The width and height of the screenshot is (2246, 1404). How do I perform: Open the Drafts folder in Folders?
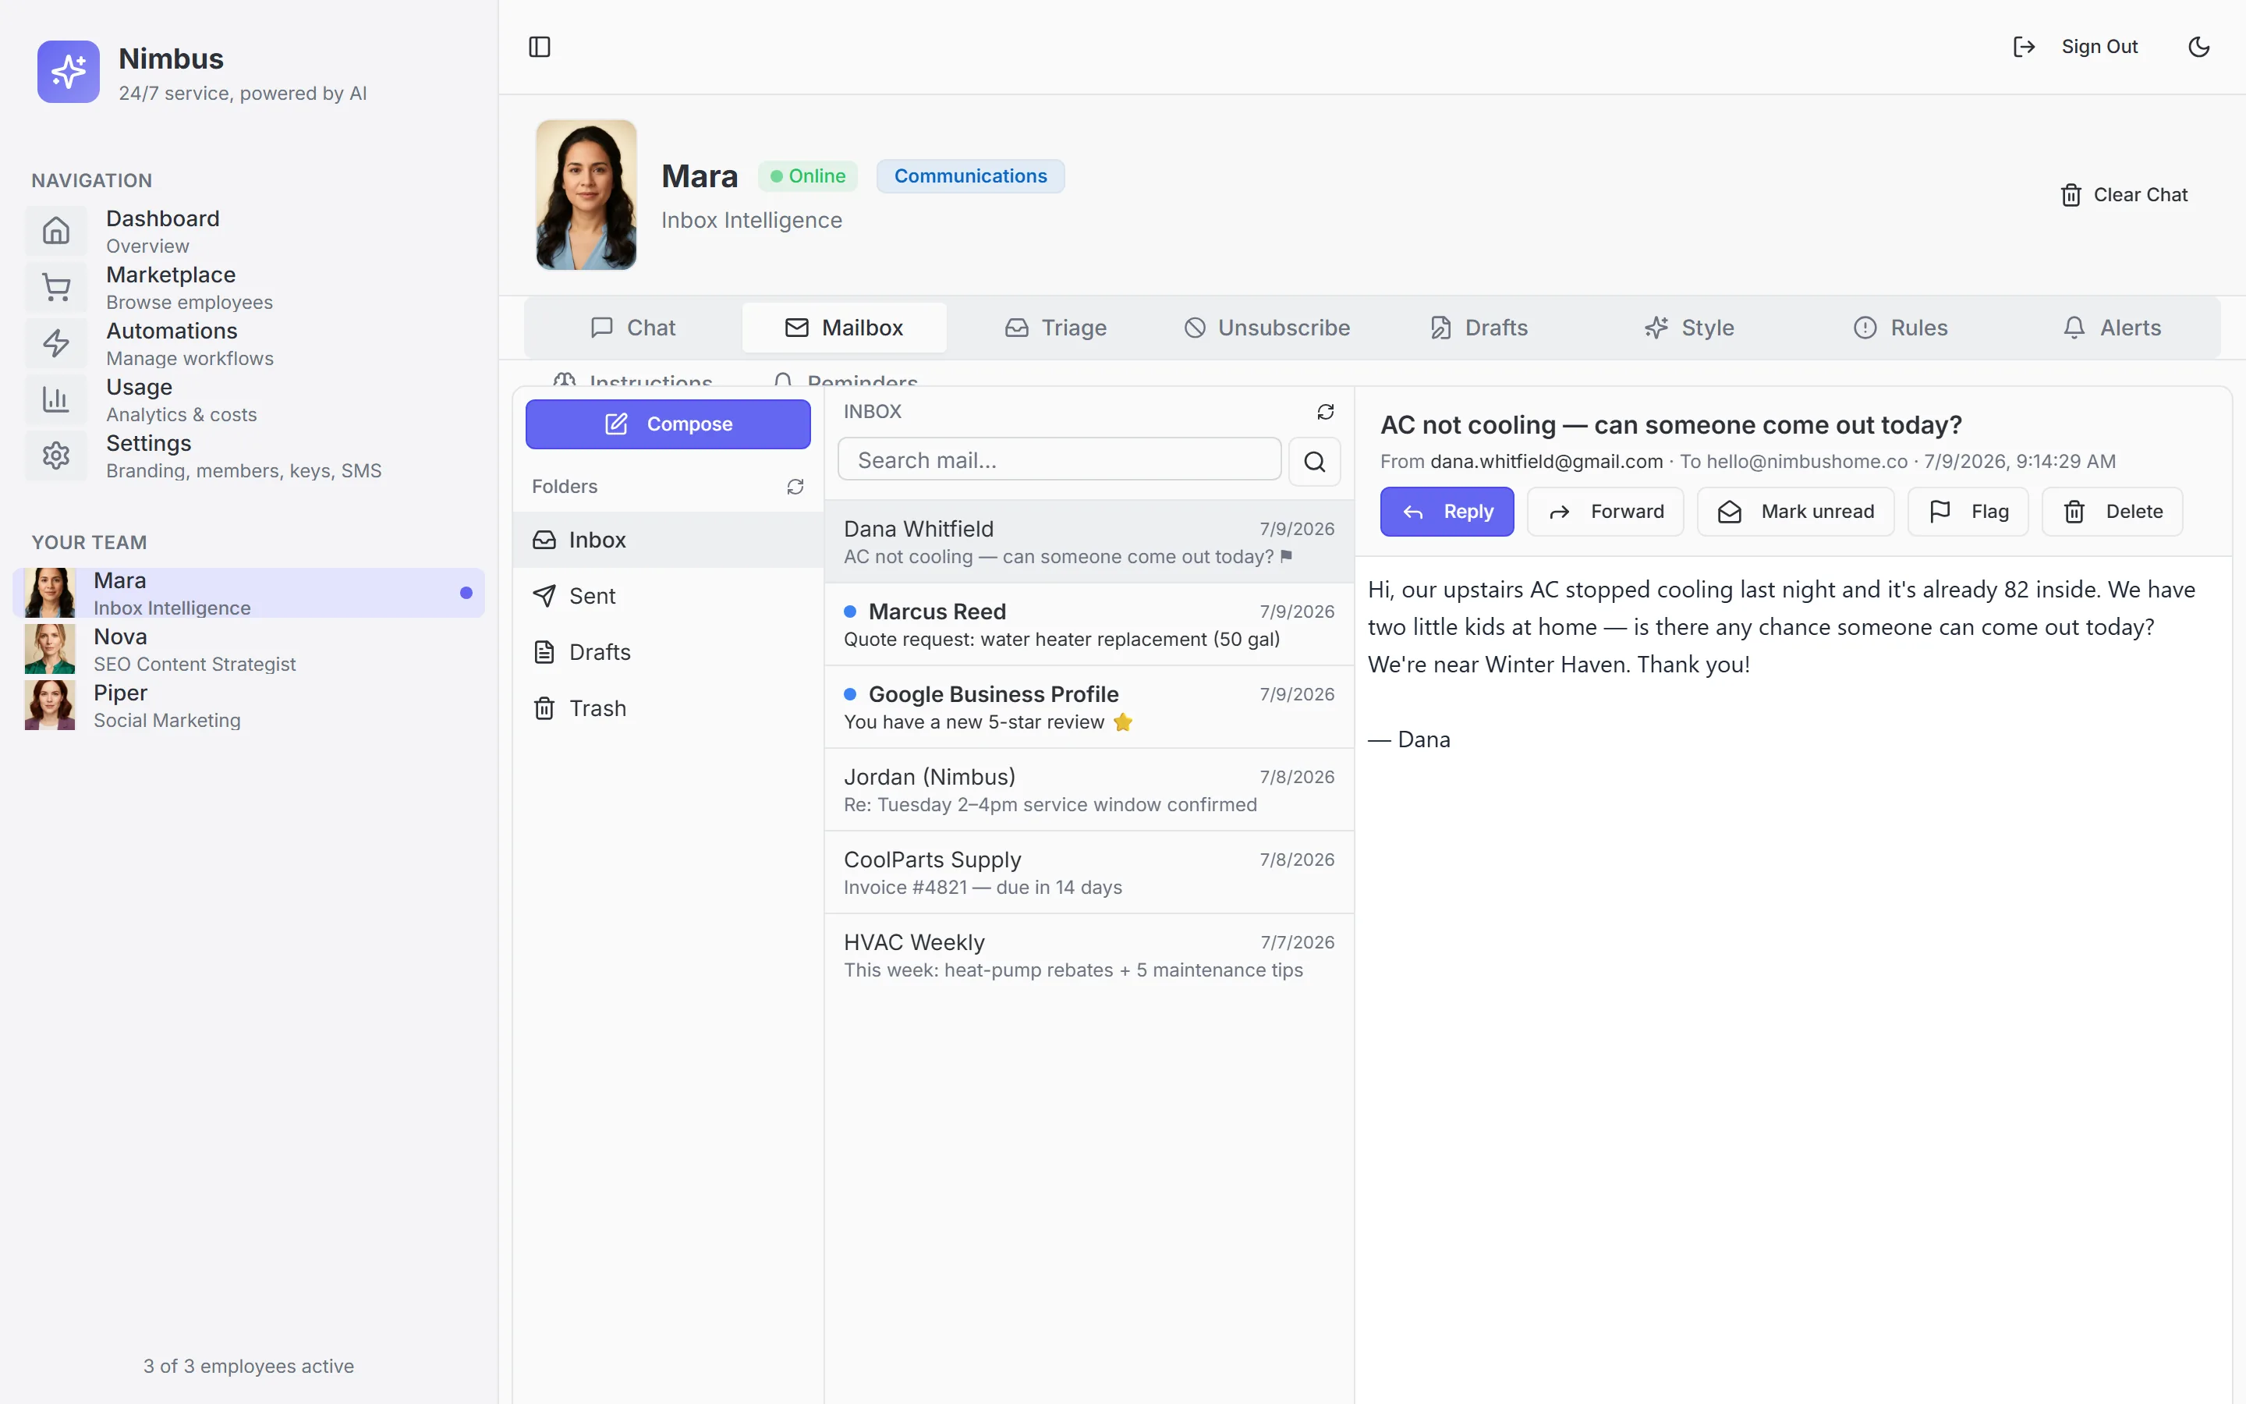668,652
